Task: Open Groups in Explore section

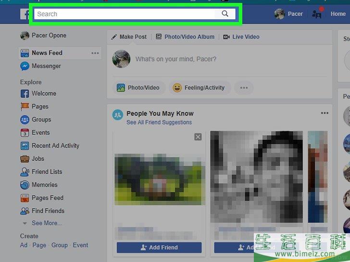Action: (x=41, y=119)
